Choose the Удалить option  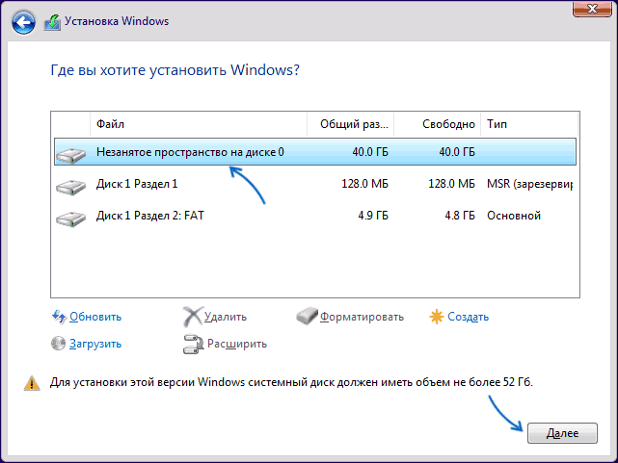click(226, 317)
